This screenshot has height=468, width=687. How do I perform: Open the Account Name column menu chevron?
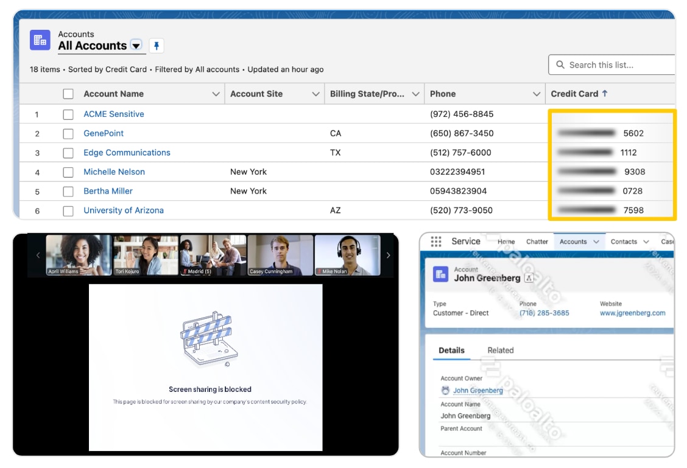(216, 94)
